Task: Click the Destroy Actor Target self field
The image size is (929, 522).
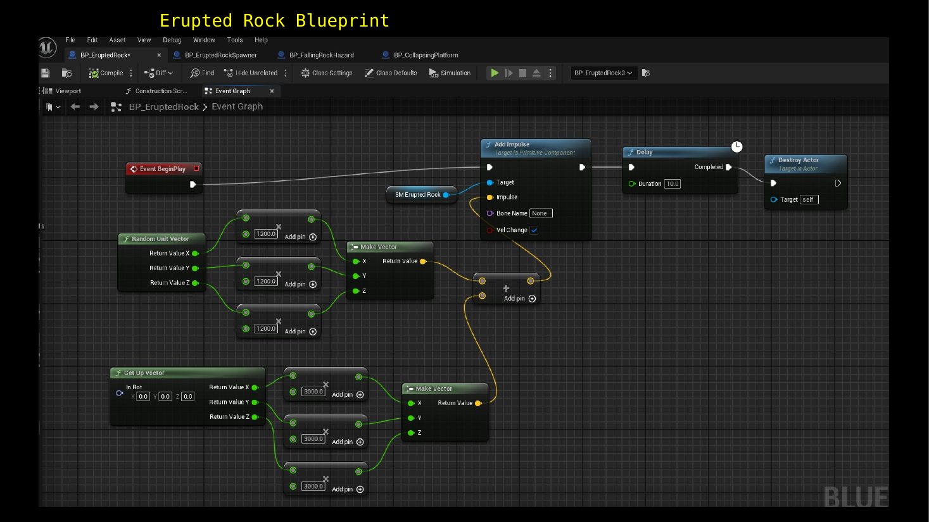Action: pyautogui.click(x=809, y=199)
